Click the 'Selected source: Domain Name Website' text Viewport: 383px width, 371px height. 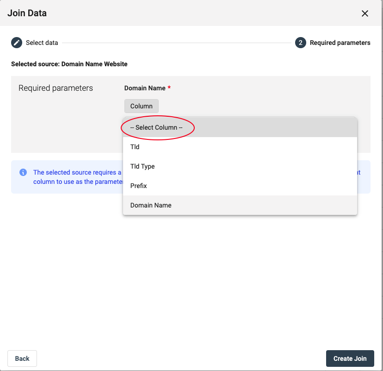pos(69,64)
